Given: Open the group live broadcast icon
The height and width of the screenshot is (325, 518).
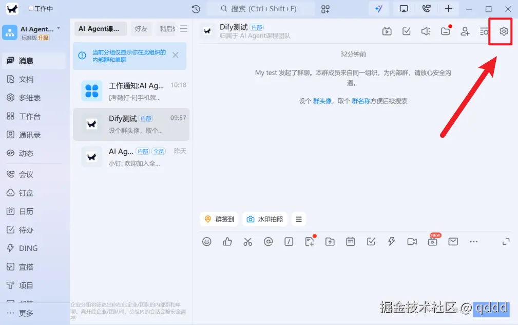Looking at the screenshot, I should 387,31.
